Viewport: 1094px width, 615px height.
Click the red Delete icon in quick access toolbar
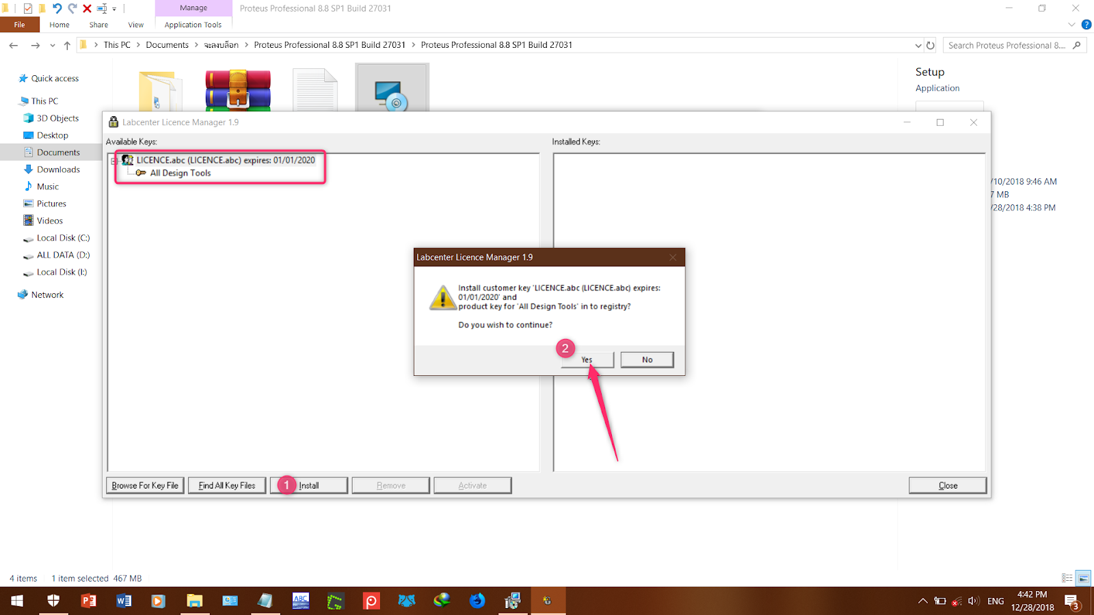point(87,8)
